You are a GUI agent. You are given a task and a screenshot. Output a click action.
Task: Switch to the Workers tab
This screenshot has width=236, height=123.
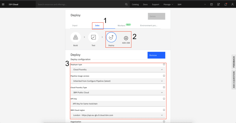[x=121, y=26]
